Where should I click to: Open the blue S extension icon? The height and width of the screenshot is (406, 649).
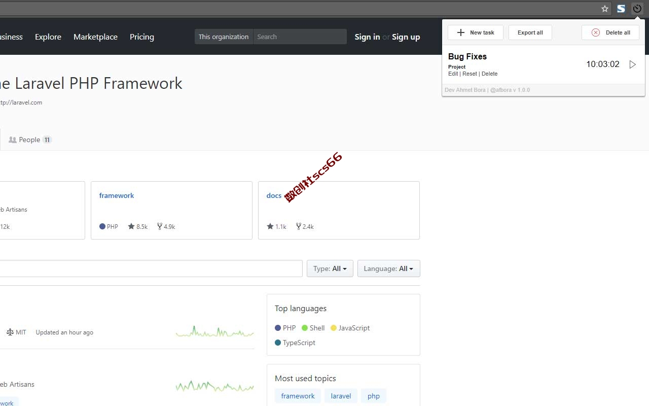(x=621, y=9)
